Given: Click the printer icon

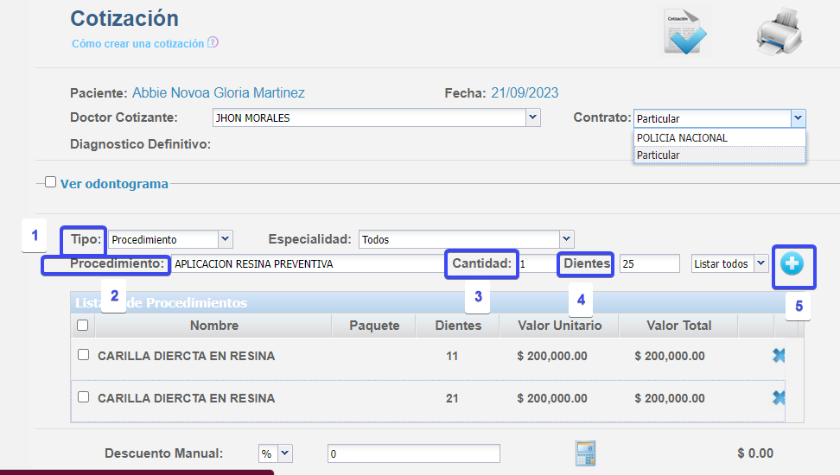Looking at the screenshot, I should coord(779,33).
